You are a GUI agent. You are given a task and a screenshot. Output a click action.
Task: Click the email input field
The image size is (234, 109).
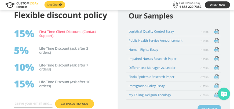[x=33, y=104]
